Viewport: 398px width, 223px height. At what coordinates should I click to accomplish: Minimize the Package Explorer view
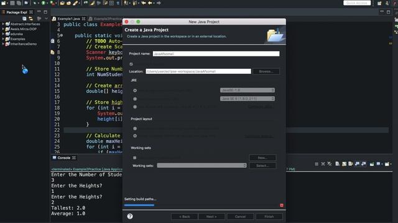click(39, 12)
